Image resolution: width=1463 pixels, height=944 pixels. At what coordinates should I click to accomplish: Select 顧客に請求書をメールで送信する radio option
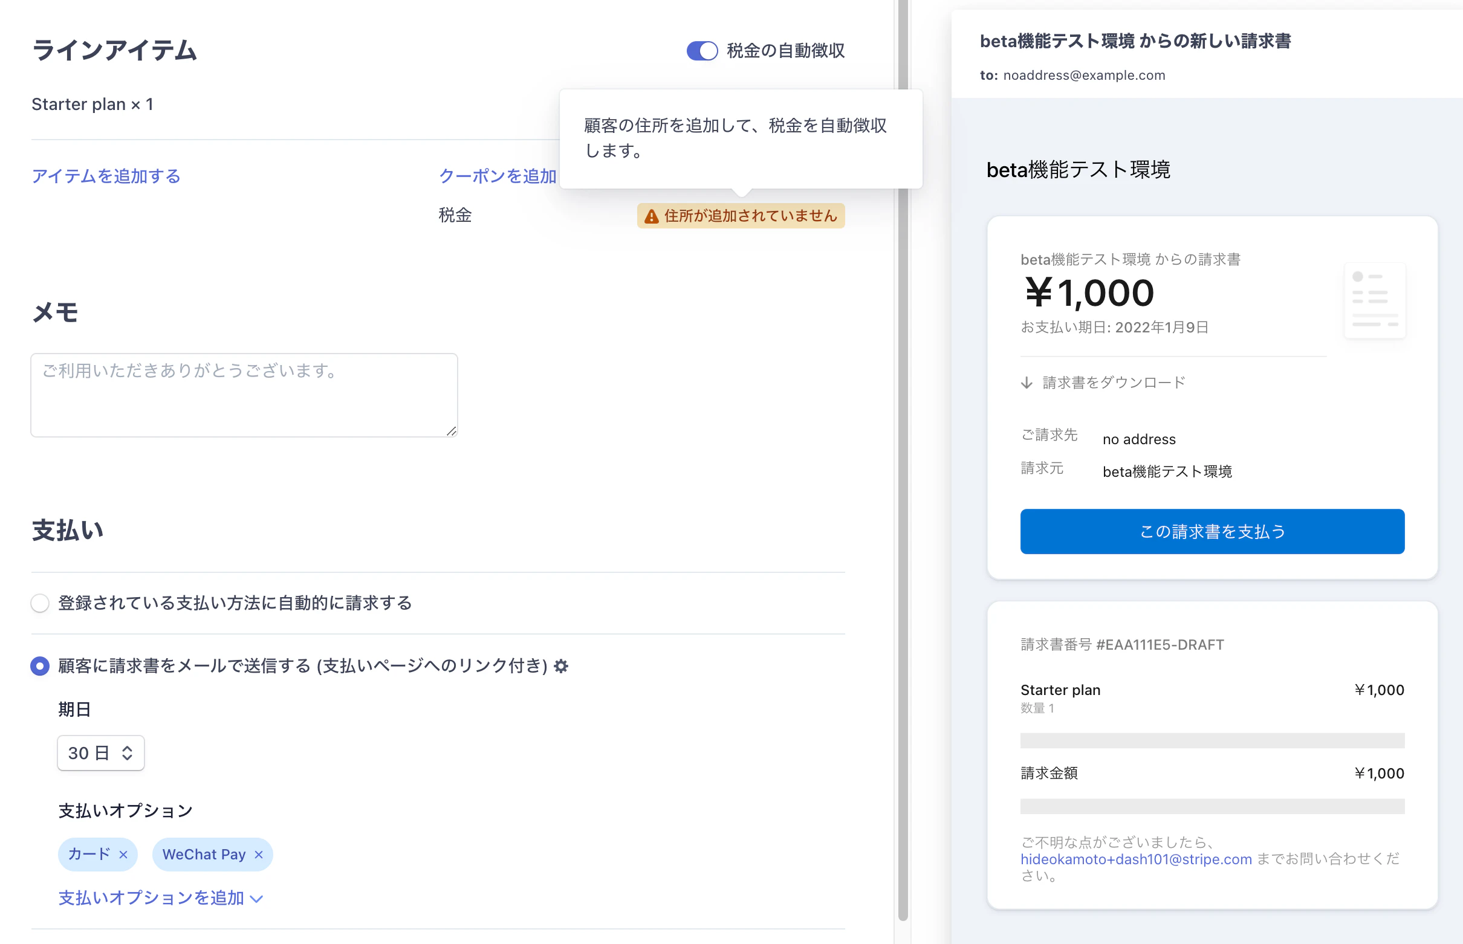pos(40,666)
